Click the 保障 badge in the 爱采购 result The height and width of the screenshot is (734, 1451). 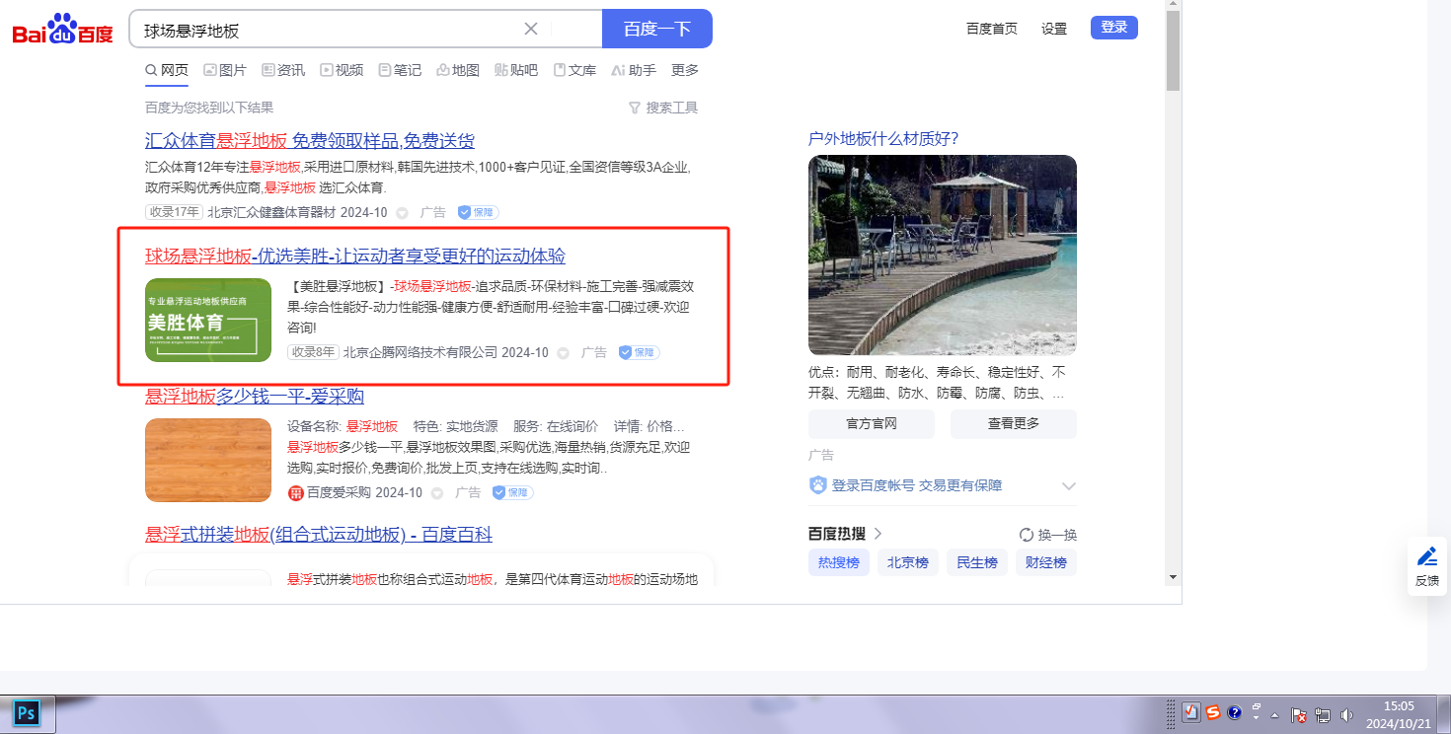512,492
